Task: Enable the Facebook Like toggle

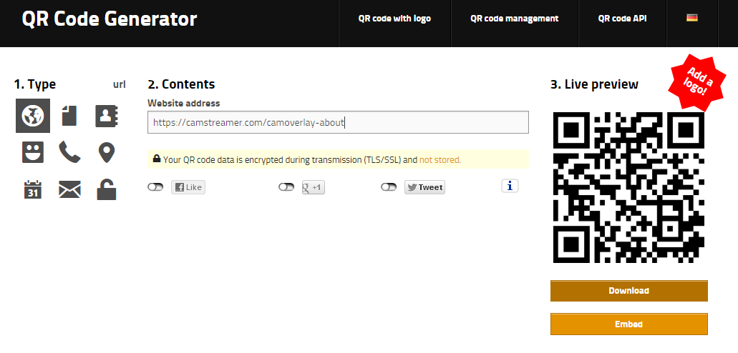Action: coord(155,187)
